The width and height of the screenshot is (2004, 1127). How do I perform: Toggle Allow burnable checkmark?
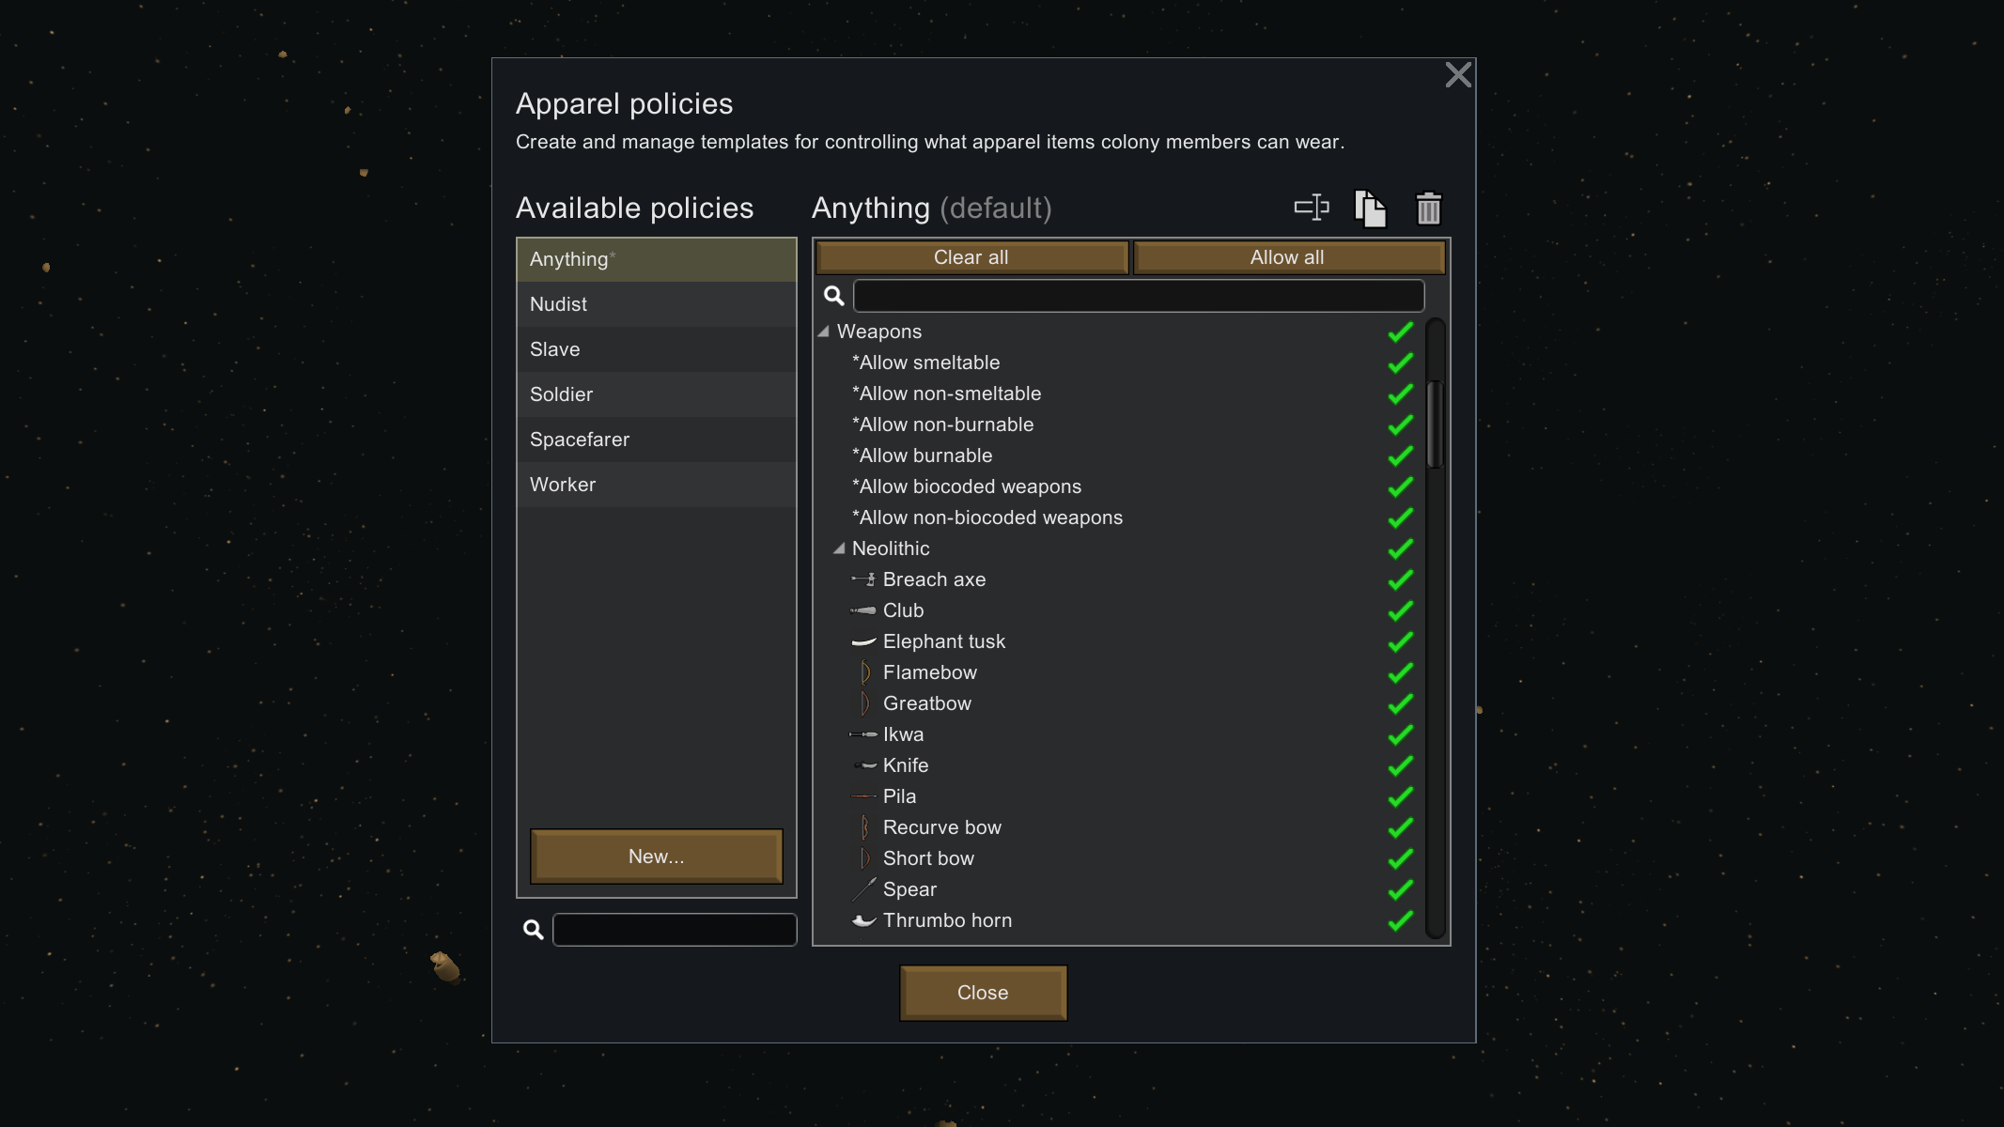(1400, 455)
